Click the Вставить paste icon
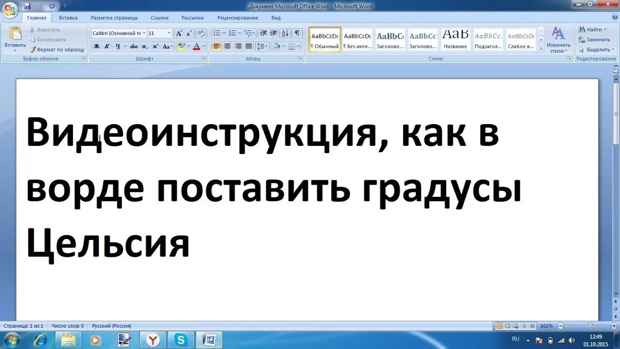This screenshot has width=620, height=349. tap(15, 34)
